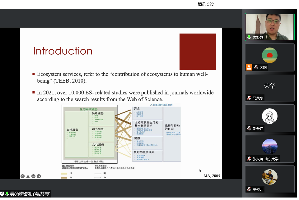Image resolution: width=299 pixels, height=200 pixels.
Task: Click the 安全 box in diagram
Action: point(147,113)
